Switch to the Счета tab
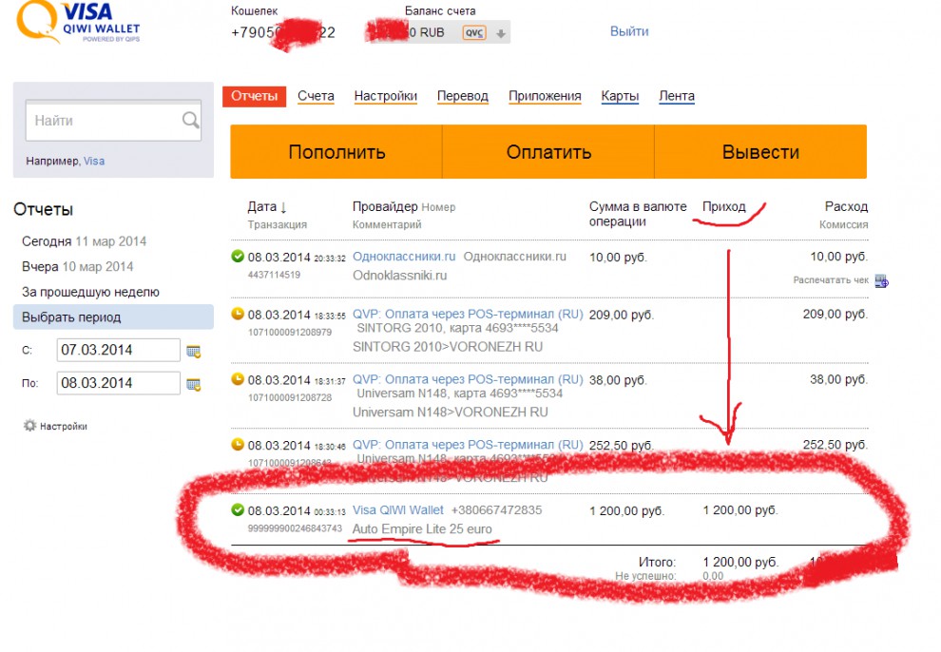The height and width of the screenshot is (652, 941). click(316, 96)
